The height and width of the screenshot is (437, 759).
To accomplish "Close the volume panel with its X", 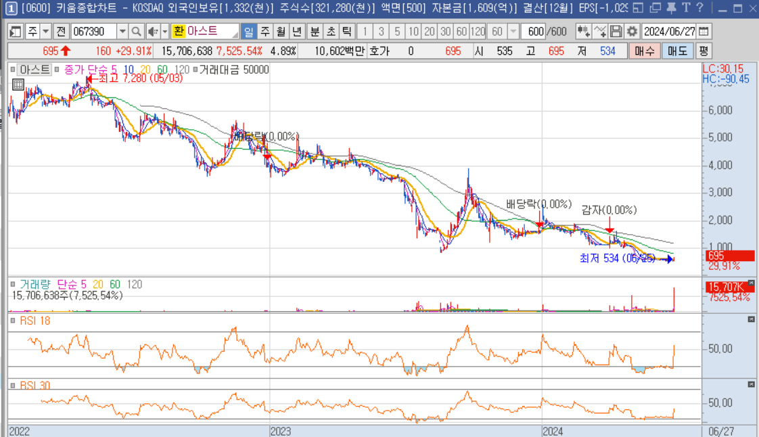I will [x=751, y=283].
